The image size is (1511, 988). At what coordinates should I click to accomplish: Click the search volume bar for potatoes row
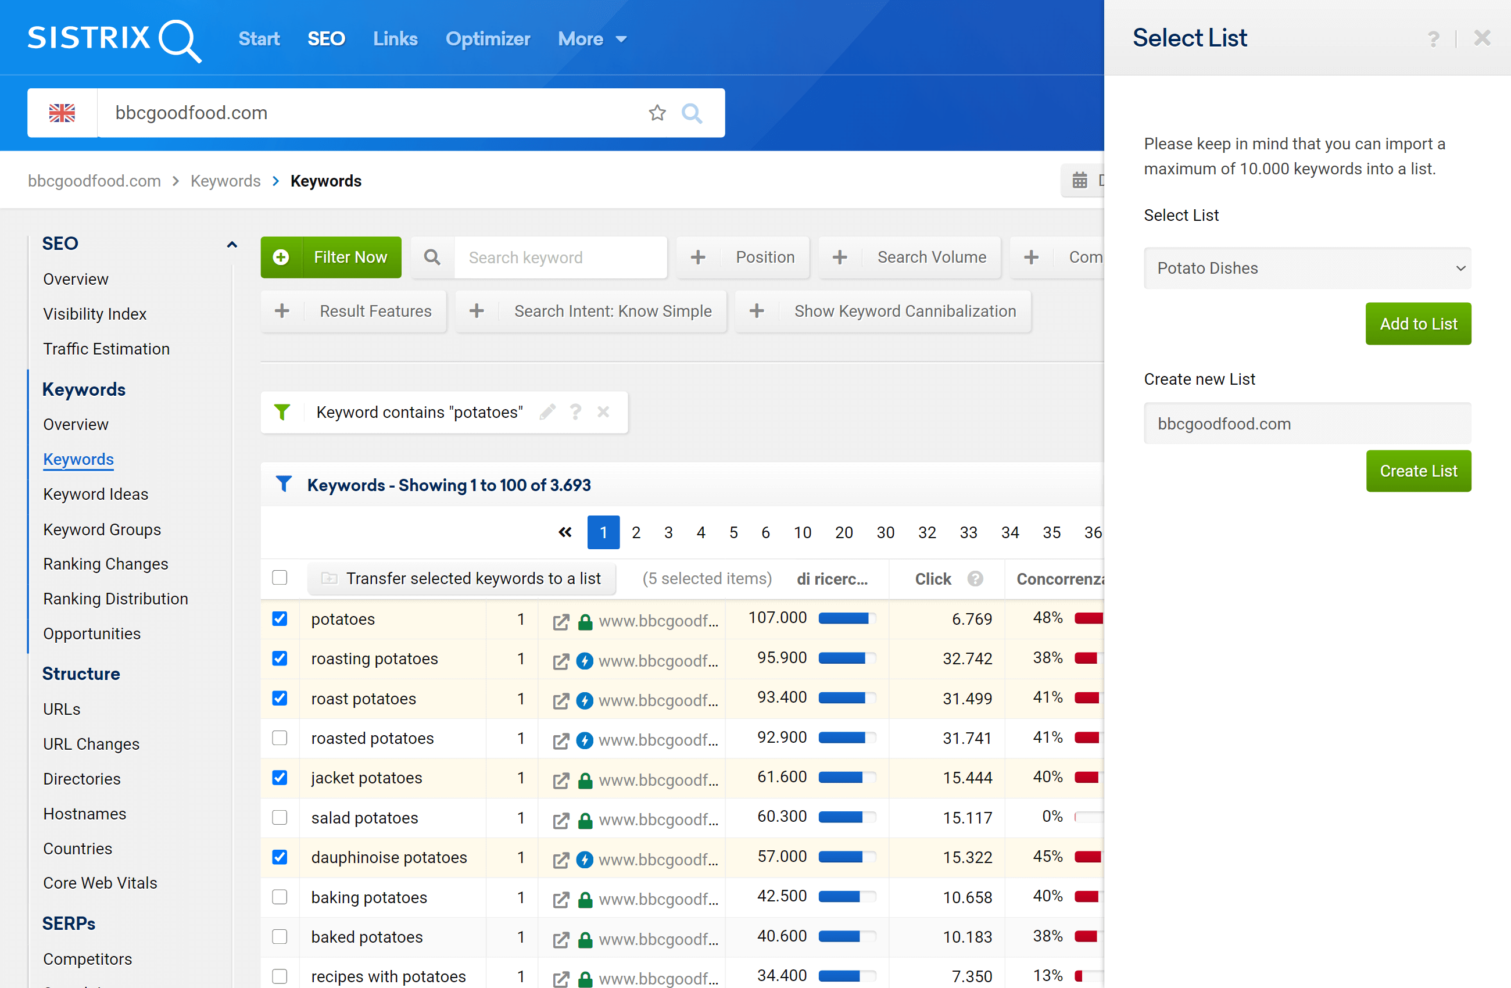pyautogui.click(x=847, y=618)
